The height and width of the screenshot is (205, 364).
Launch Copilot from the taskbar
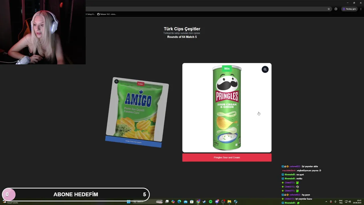173,202
